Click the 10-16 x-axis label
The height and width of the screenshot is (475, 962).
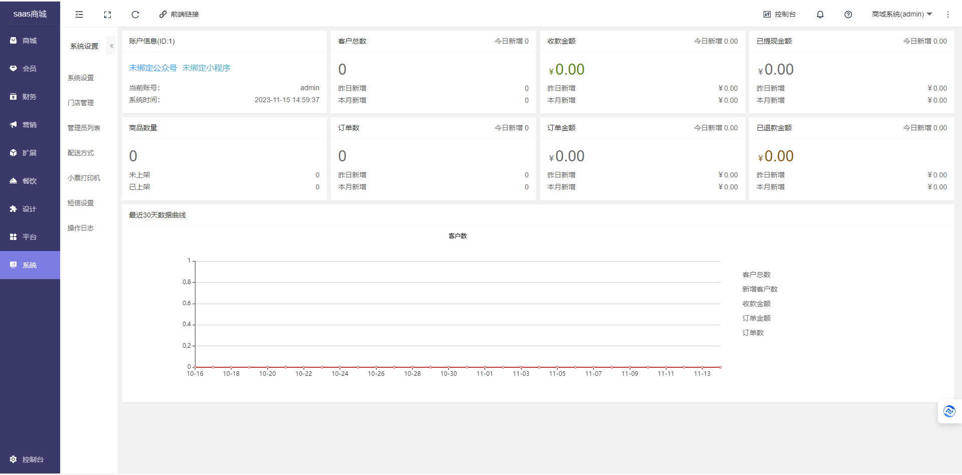pyautogui.click(x=195, y=374)
